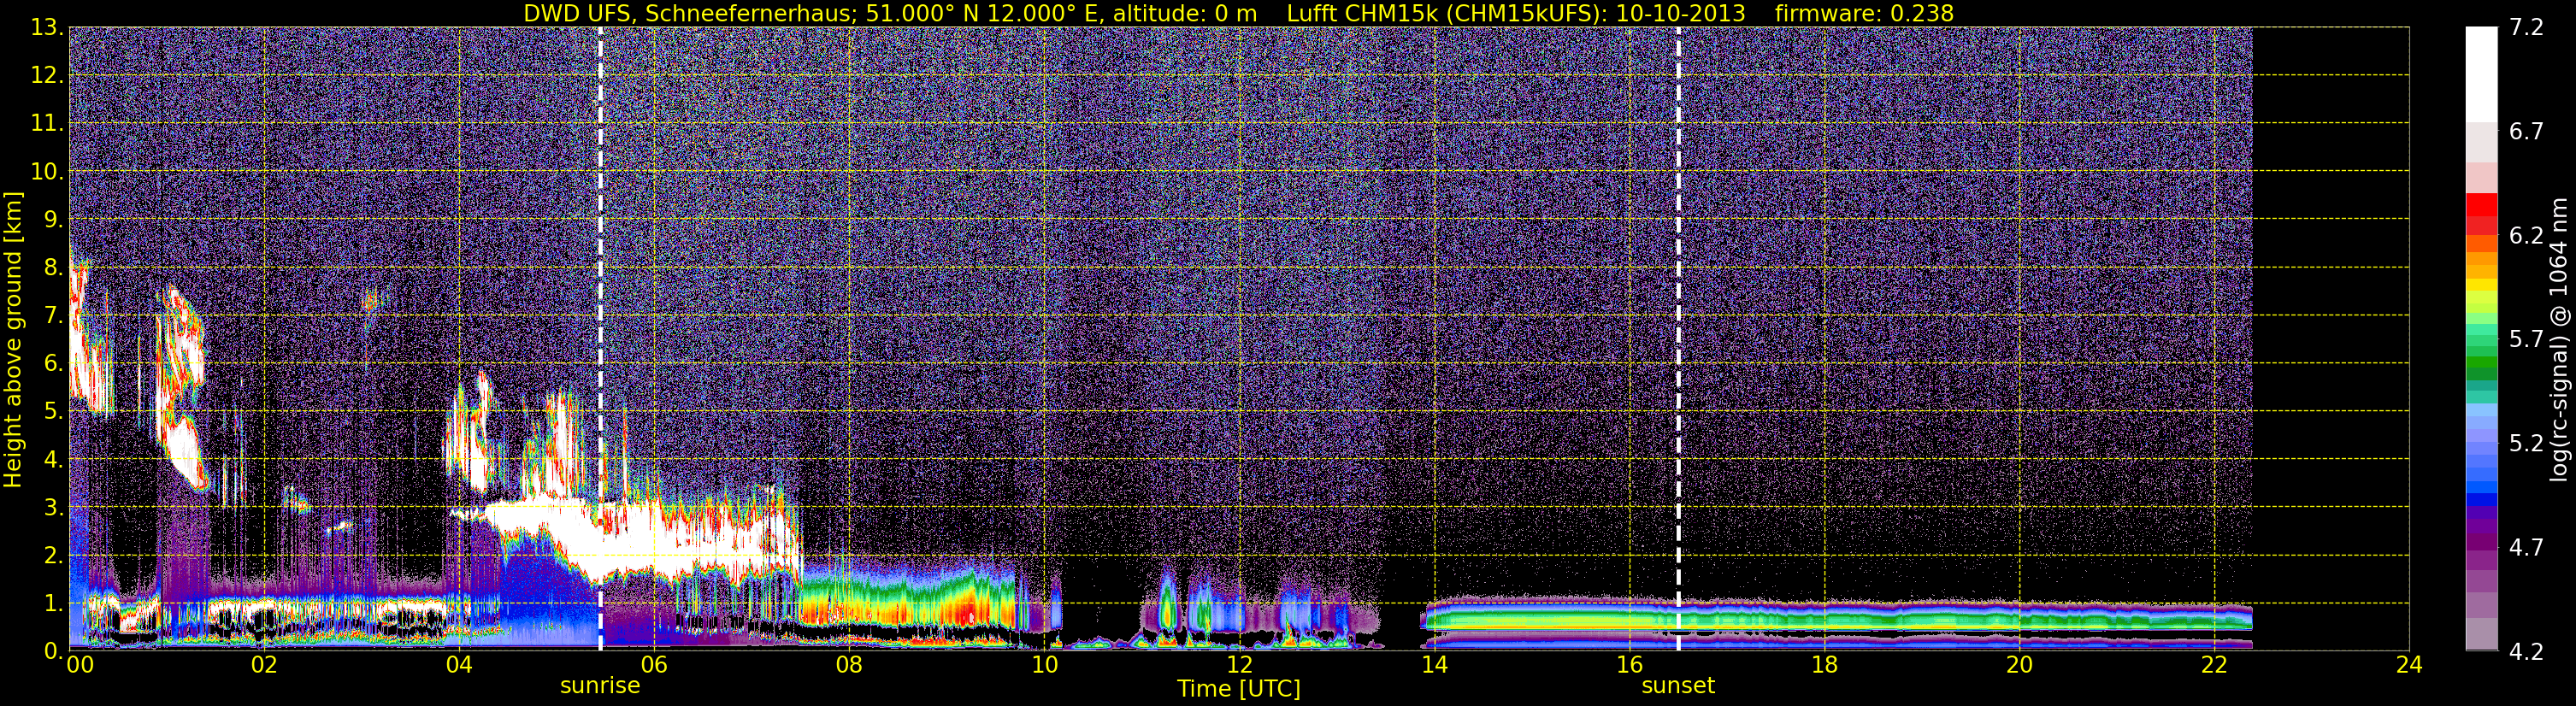Click the height axis tick '12.'
Image resolution: width=2576 pixels, height=706 pixels.
pos(46,75)
